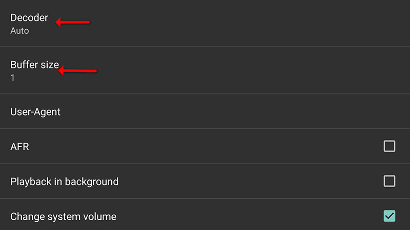This screenshot has height=230, width=410.
Task: Click the red arrow beside Buffer size
Action: coord(78,71)
